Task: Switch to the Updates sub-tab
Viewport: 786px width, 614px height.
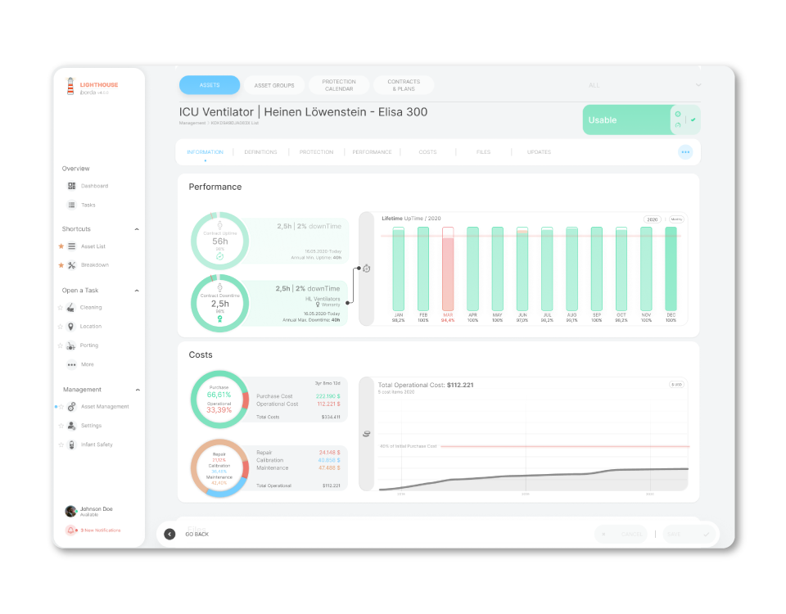Action: pyautogui.click(x=539, y=152)
